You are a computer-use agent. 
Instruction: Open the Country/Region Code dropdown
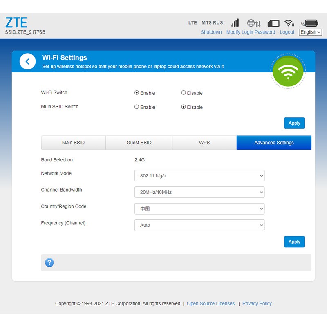(199, 209)
